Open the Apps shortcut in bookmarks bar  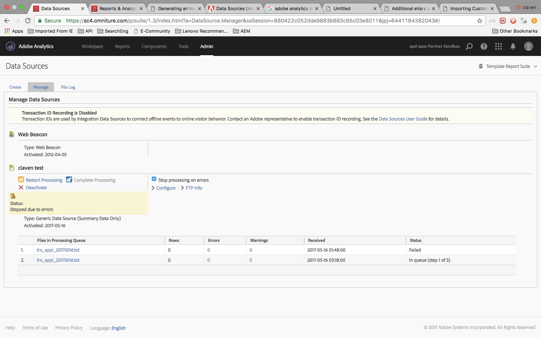tap(14, 31)
